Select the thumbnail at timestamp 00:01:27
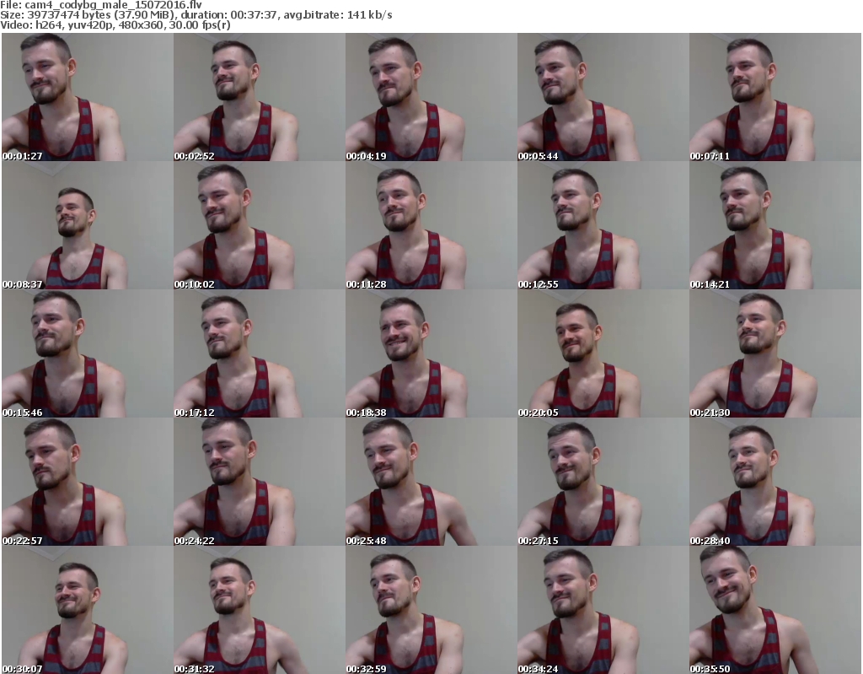The height and width of the screenshot is (674, 863). point(88,97)
